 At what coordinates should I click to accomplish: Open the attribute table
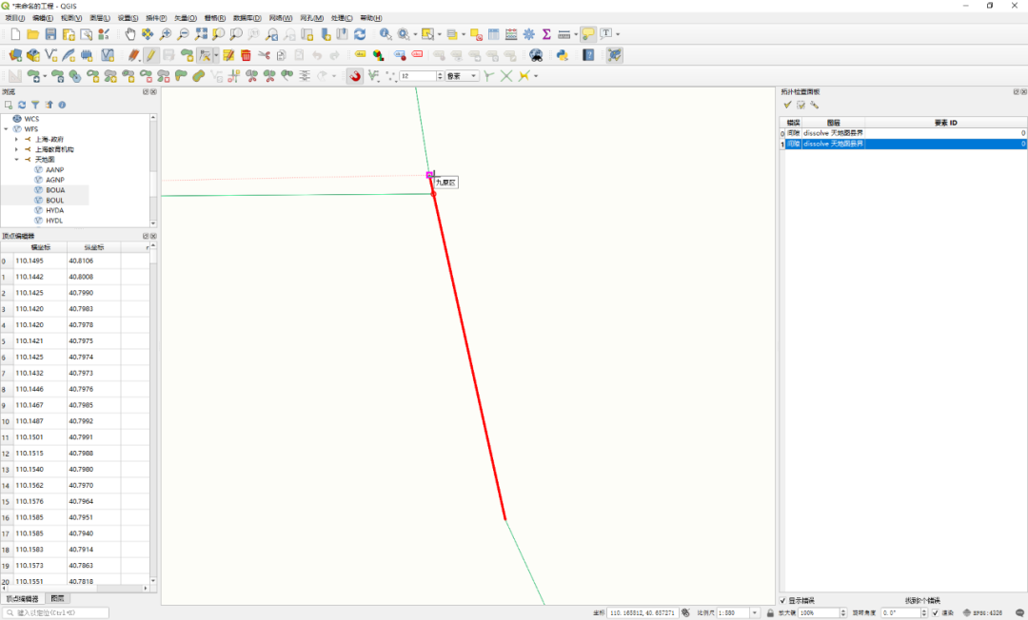click(x=494, y=34)
